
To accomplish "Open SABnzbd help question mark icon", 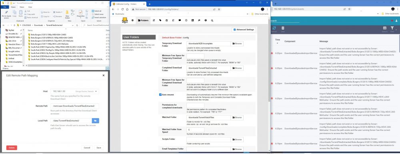I will [x=205, y=20].
